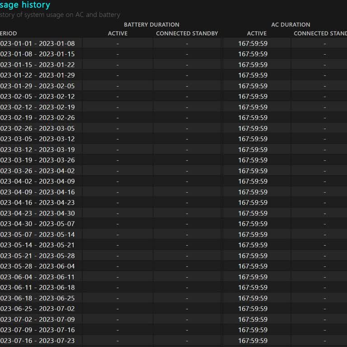347x347 pixels.
Task: Select the 2023-02-26 - 2023-03-05 period cell
Action: click(38, 128)
